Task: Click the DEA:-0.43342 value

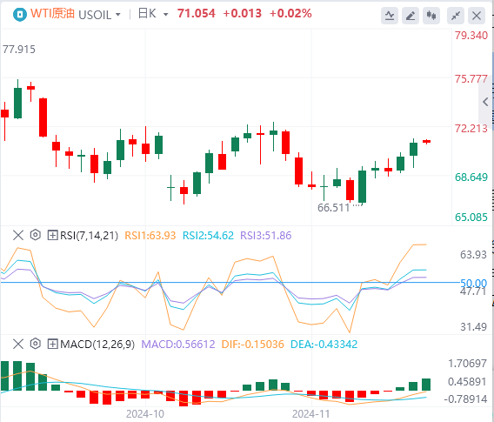Action: (324, 345)
